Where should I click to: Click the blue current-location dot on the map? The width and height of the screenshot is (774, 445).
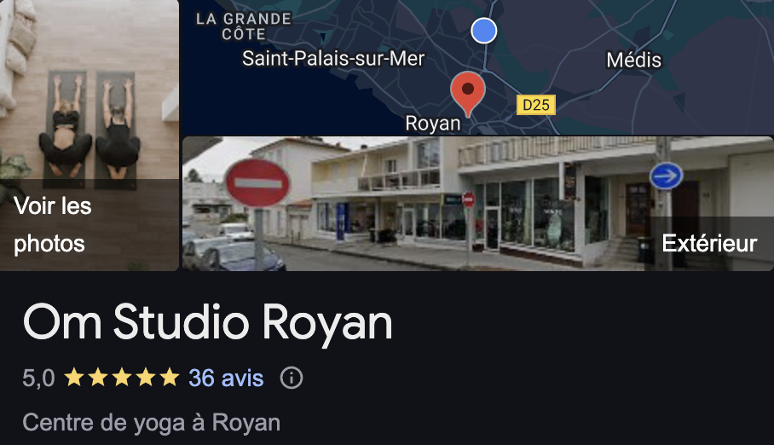pos(484,31)
